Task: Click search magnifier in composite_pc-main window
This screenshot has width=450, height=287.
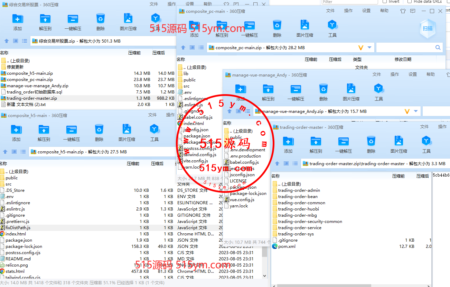Action: pos(438,48)
